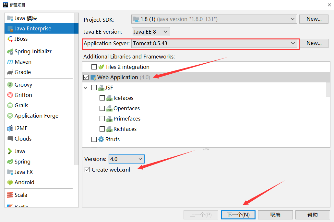
Task: Tick the Primefaces checkbox
Action: (x=102, y=119)
